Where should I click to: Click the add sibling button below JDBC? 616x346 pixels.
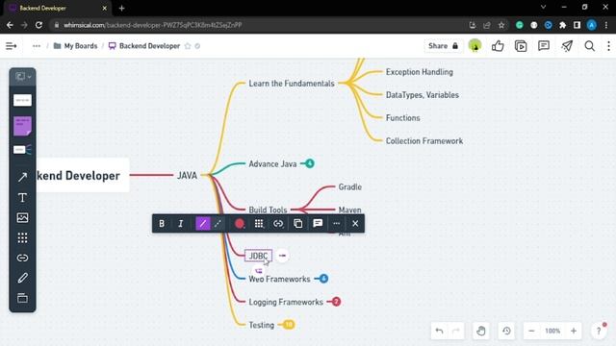(259, 271)
